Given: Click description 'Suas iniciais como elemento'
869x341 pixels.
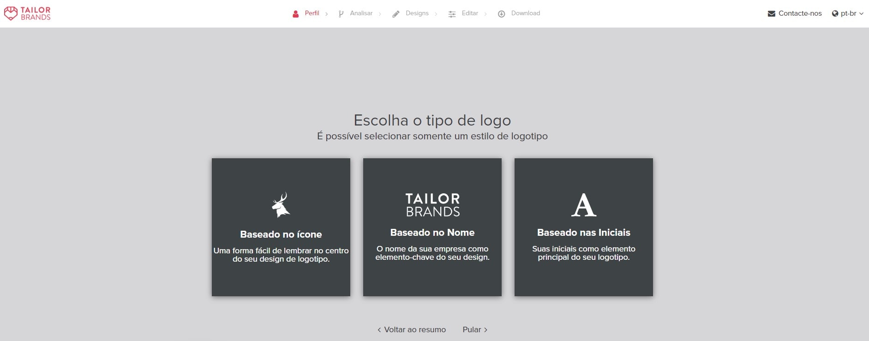Looking at the screenshot, I should pyautogui.click(x=584, y=253).
